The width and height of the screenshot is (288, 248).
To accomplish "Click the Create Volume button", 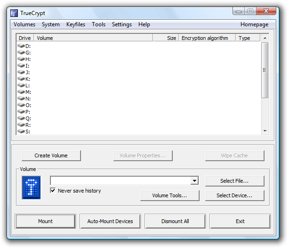I will 51,155.
